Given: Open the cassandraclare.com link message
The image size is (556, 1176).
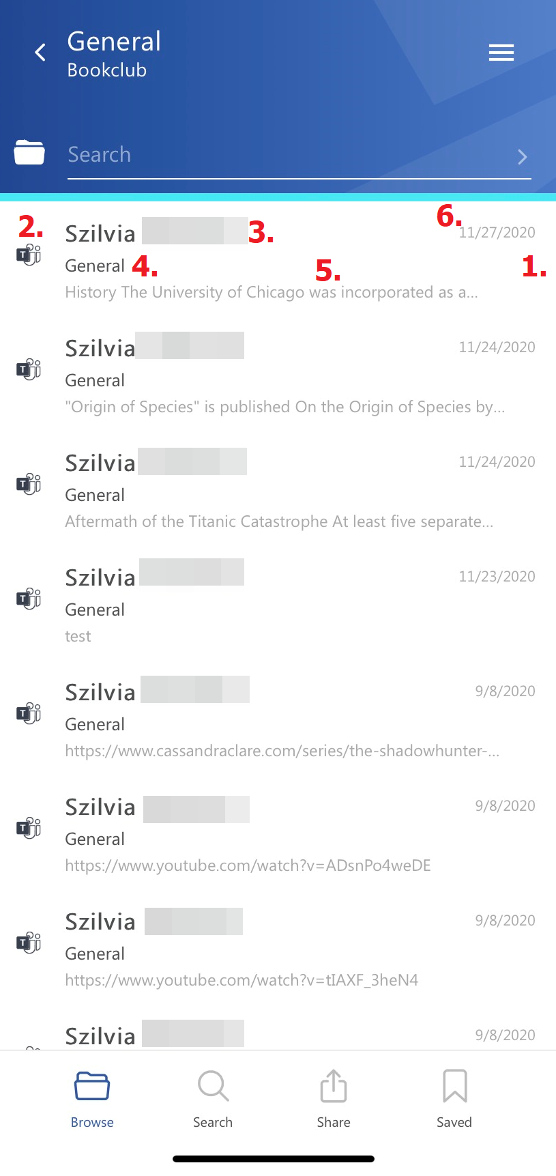Looking at the screenshot, I should pyautogui.click(x=282, y=751).
